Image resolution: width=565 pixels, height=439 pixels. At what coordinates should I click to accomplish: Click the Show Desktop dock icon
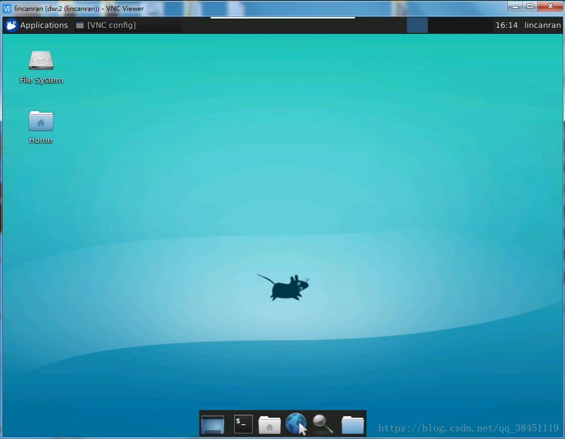[x=213, y=424]
